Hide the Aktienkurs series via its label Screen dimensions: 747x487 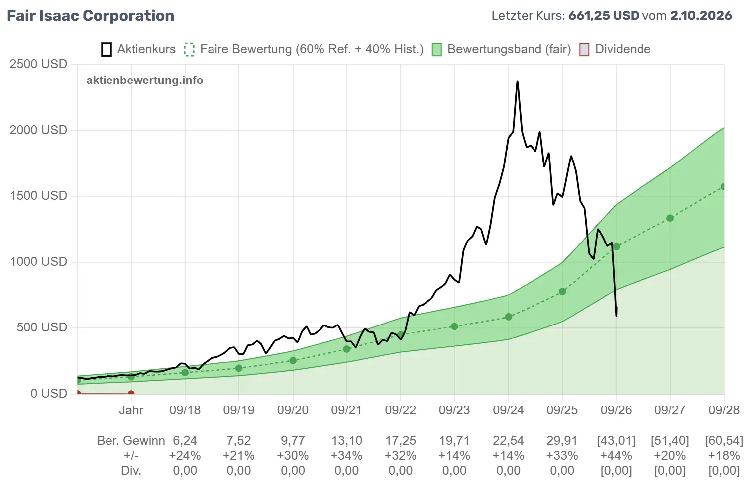pos(146,49)
